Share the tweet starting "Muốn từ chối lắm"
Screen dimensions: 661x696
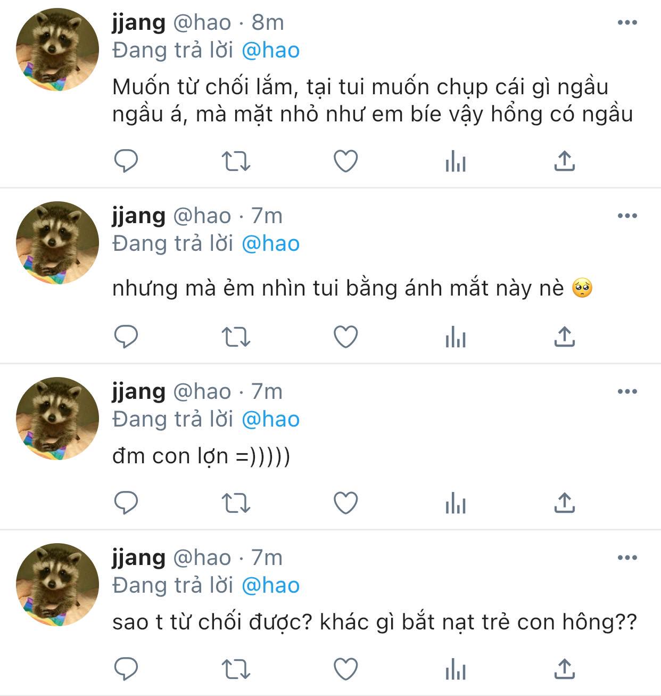tap(565, 160)
